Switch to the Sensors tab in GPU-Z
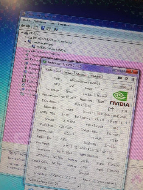Screen dimensions: 143x190 (x=68, y=73)
